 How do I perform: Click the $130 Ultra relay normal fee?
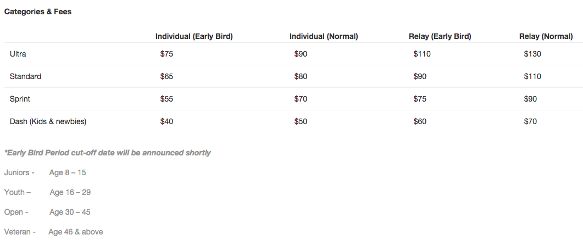click(x=532, y=54)
